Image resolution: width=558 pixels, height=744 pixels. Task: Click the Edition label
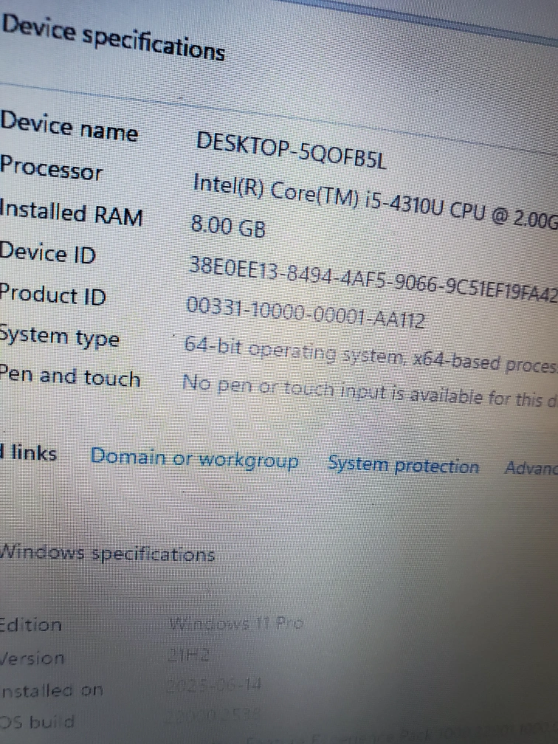pyautogui.click(x=31, y=624)
